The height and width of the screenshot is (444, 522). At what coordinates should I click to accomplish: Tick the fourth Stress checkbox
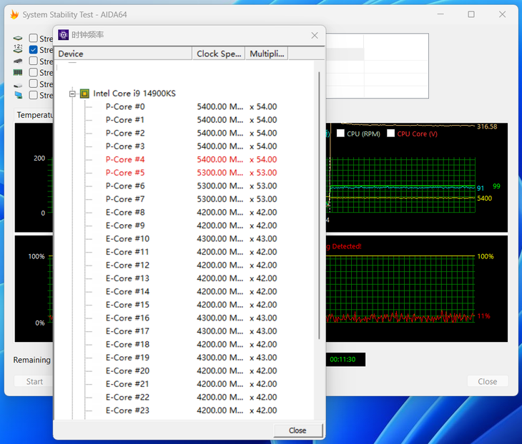34,72
